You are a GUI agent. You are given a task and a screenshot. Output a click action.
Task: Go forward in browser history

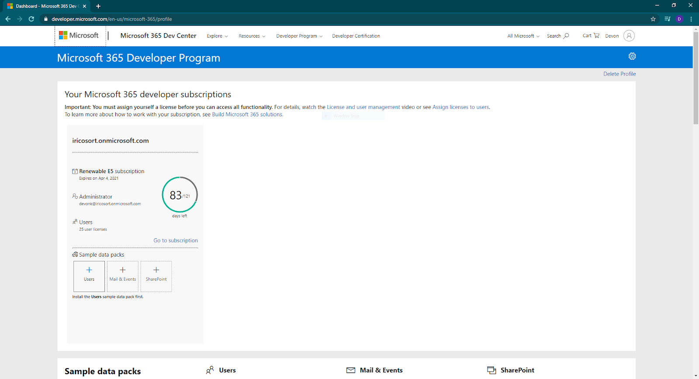click(20, 19)
